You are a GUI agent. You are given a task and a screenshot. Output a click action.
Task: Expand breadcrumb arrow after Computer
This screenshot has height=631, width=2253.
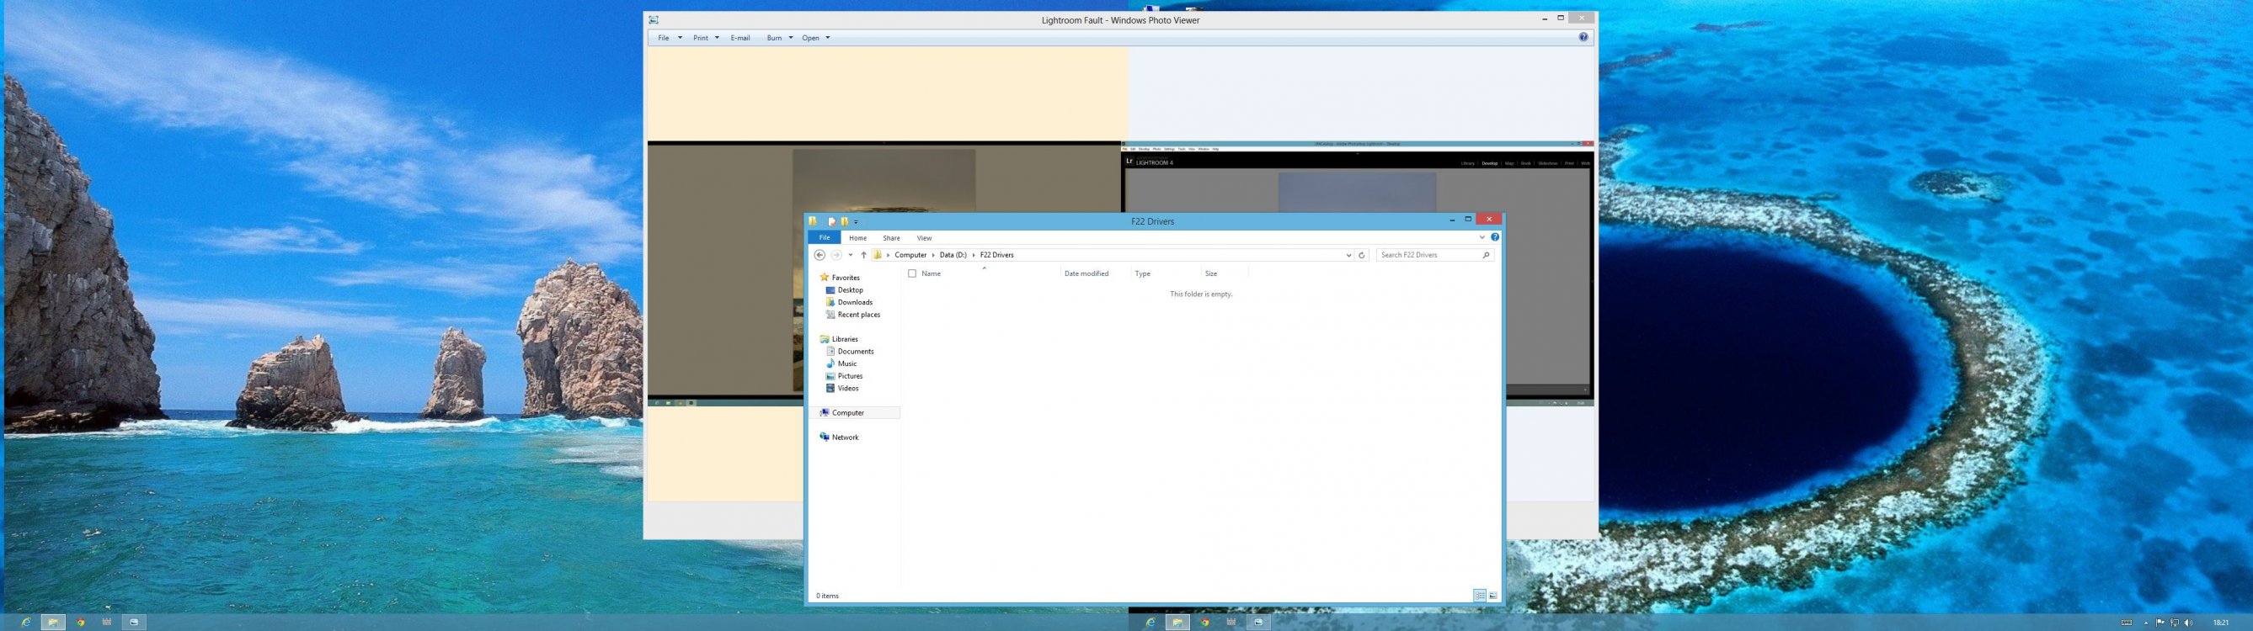(933, 255)
